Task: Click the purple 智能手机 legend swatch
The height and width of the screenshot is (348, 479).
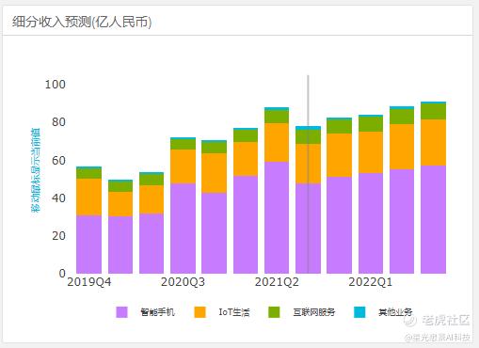Action: click(x=121, y=312)
